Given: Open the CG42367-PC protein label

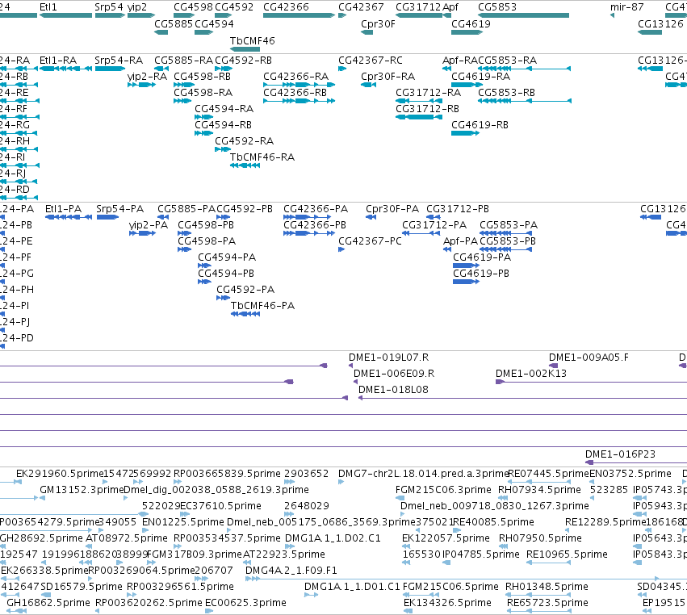Looking at the screenshot, I should (x=370, y=241).
